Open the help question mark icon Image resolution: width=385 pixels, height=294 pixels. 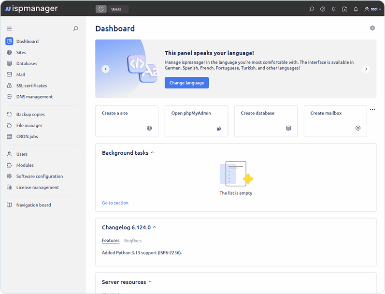click(323, 9)
